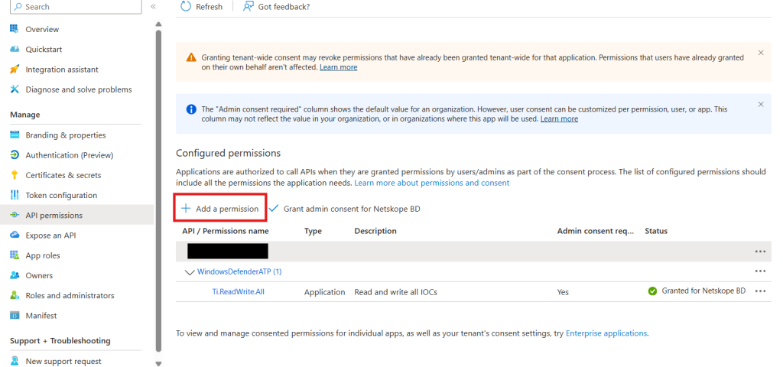Open more options for Ti.ReadWrite.All row
This screenshot has height=367, width=783.
pos(760,291)
